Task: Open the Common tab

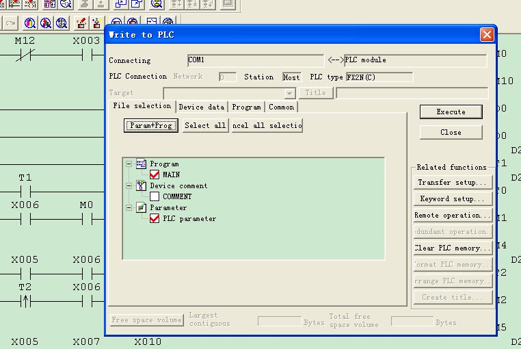Action: (x=282, y=107)
